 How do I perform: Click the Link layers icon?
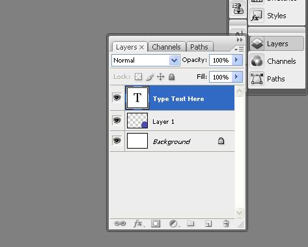point(120,224)
